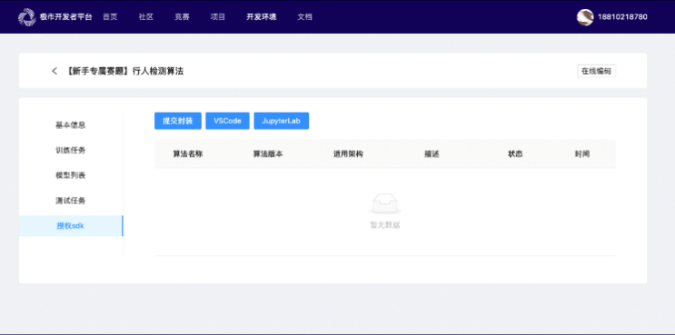
Task: Click the 算法版本 column header
Action: (x=268, y=154)
